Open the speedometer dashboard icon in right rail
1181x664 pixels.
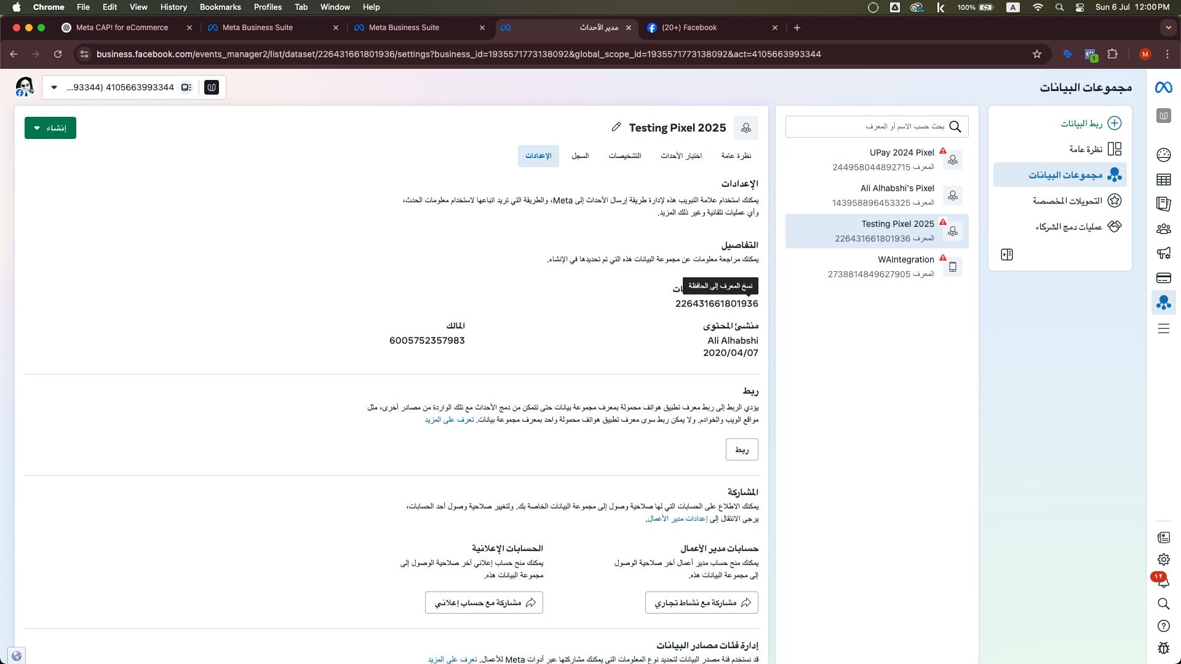(x=1163, y=155)
